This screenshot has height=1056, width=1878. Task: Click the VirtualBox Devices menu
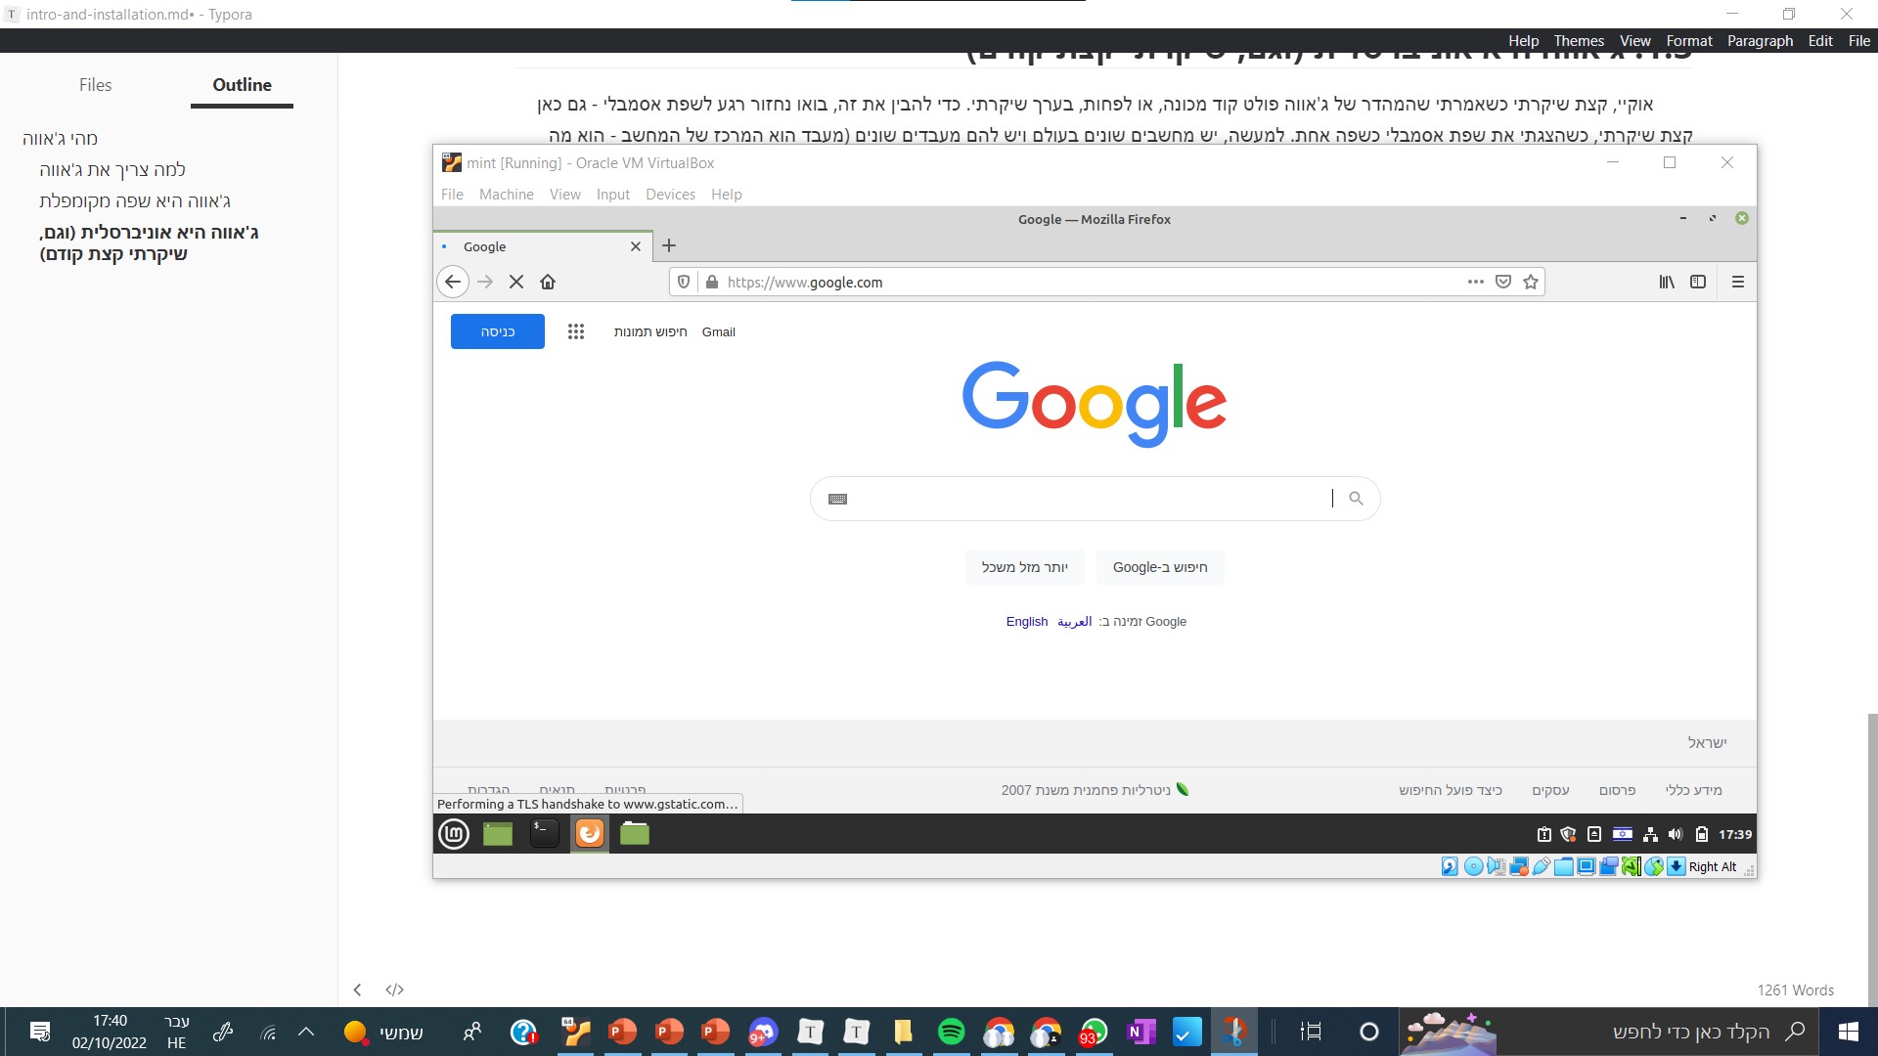[668, 194]
